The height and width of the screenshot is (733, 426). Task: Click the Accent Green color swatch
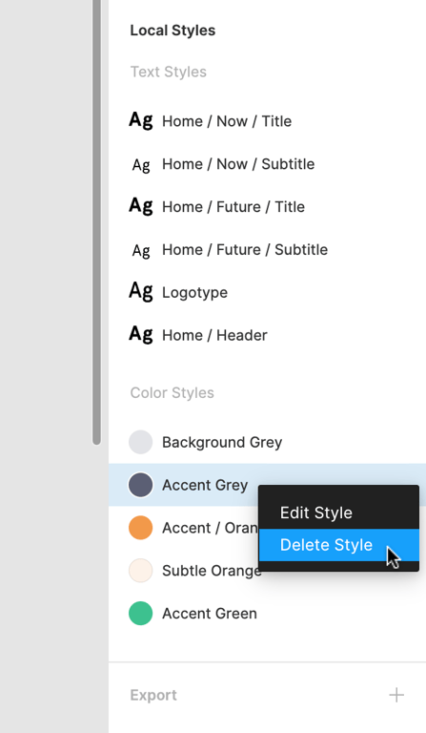pos(140,614)
